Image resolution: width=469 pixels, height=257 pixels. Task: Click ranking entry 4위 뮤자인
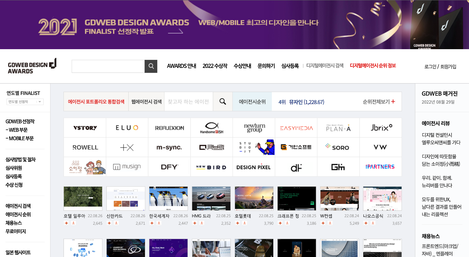301,102
